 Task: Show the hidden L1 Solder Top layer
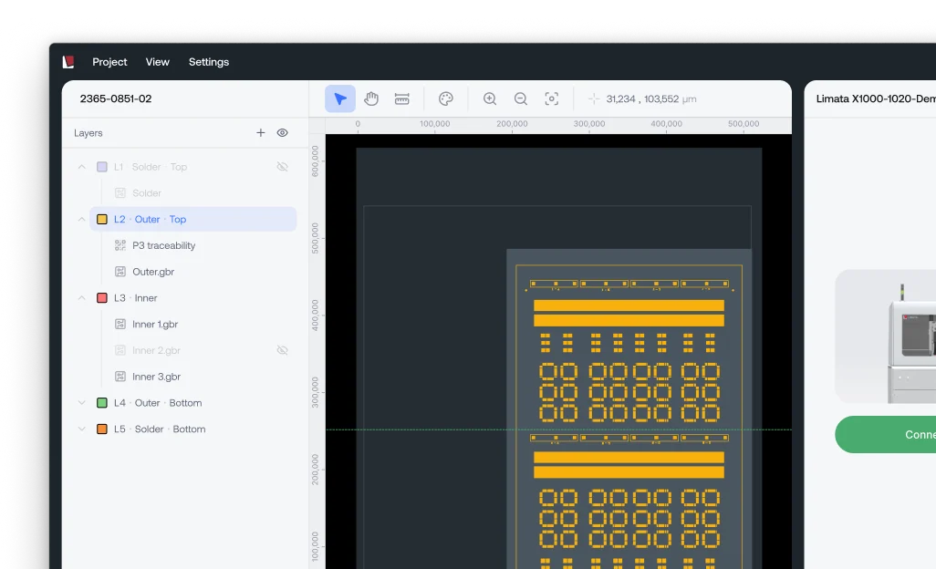283,167
